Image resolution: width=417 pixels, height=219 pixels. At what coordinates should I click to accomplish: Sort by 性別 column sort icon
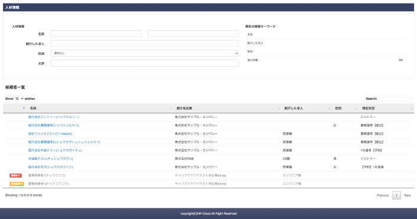pos(356,109)
